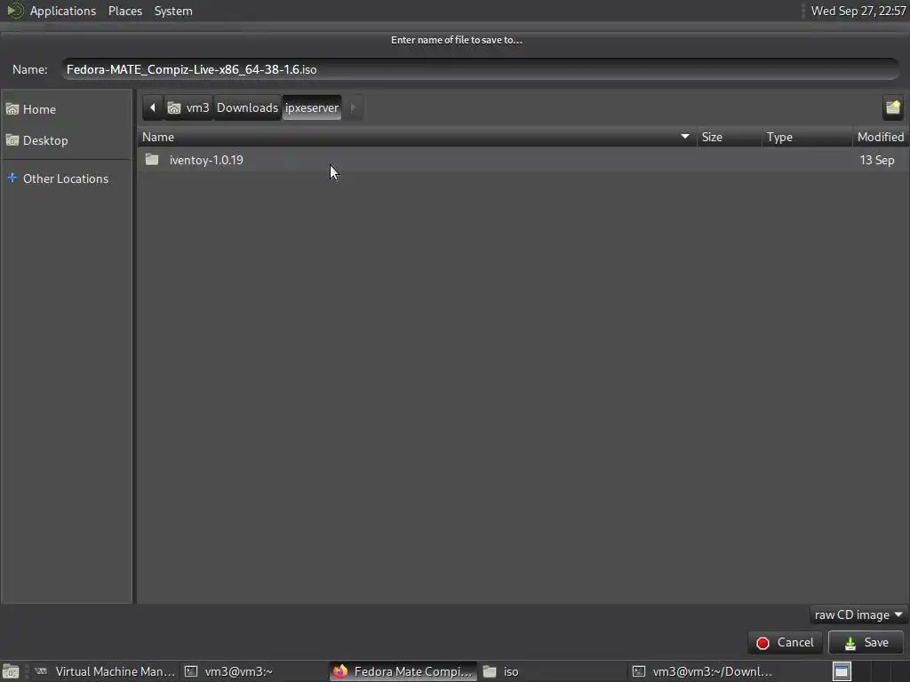Select Other Locations in sidebar
The image size is (910, 682).
click(x=67, y=178)
